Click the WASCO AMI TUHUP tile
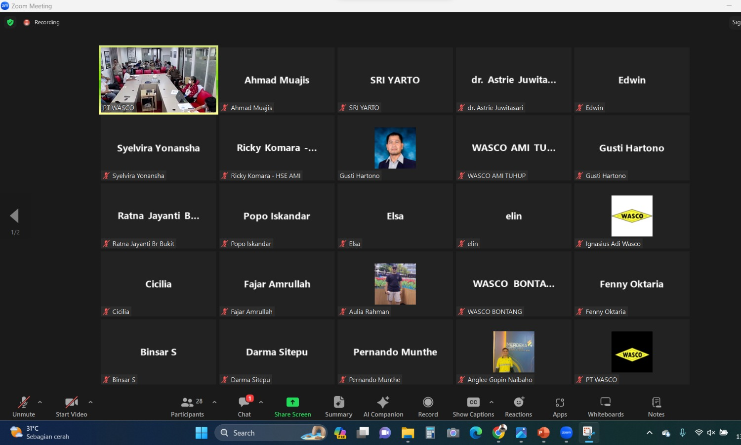Screen dimensions: 741x445 coord(514,148)
